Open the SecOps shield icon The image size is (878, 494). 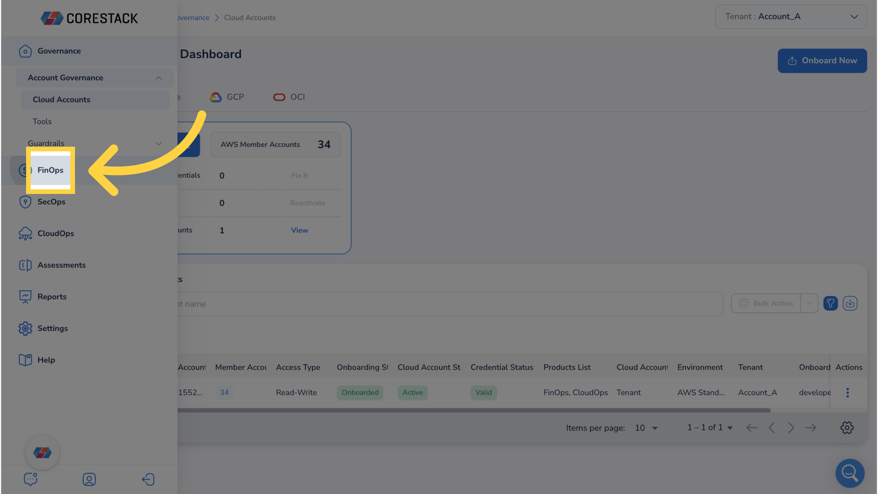tap(25, 202)
